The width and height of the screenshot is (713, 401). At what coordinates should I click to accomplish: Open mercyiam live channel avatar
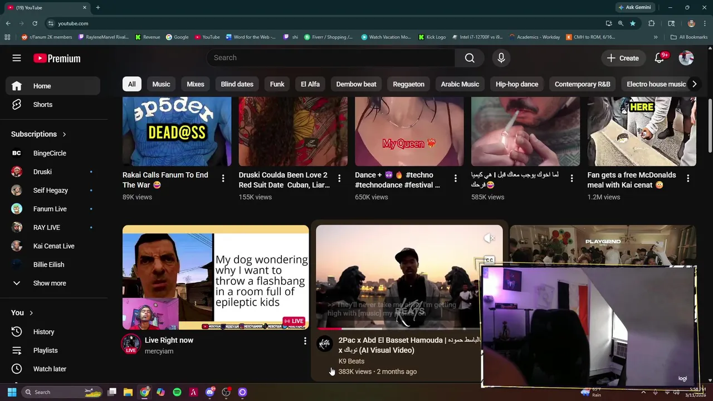click(x=131, y=344)
